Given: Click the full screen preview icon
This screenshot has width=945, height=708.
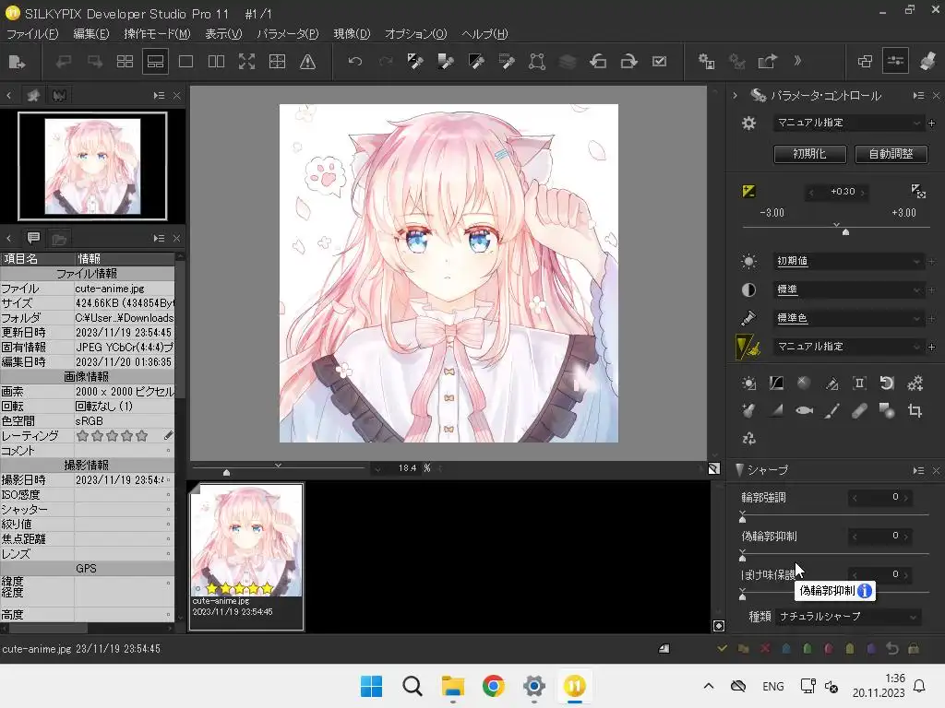Looking at the screenshot, I should click(246, 62).
